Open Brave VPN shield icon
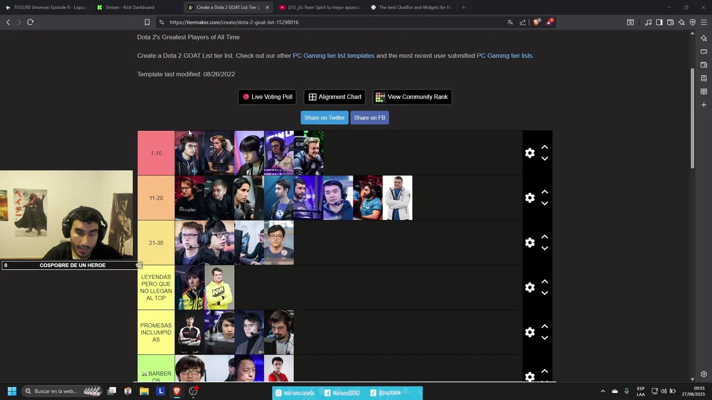The width and height of the screenshot is (712, 400). 693,22
